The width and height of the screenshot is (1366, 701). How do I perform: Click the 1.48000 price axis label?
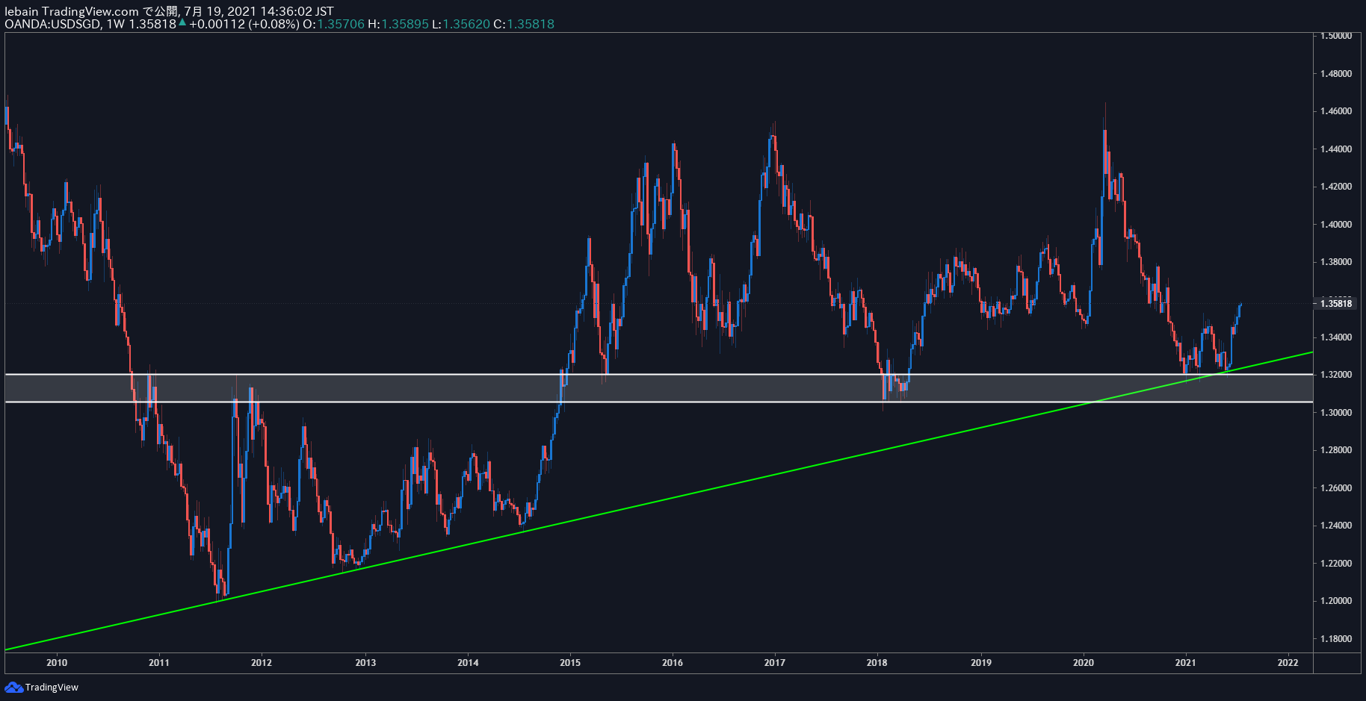click(x=1336, y=74)
